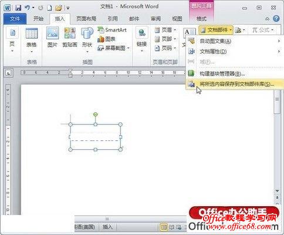Switch to the 邮件 tab
This screenshot has width=284, height=235.
(x=134, y=19)
